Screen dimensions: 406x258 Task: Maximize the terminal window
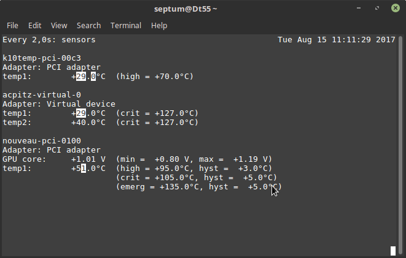pos(377,8)
